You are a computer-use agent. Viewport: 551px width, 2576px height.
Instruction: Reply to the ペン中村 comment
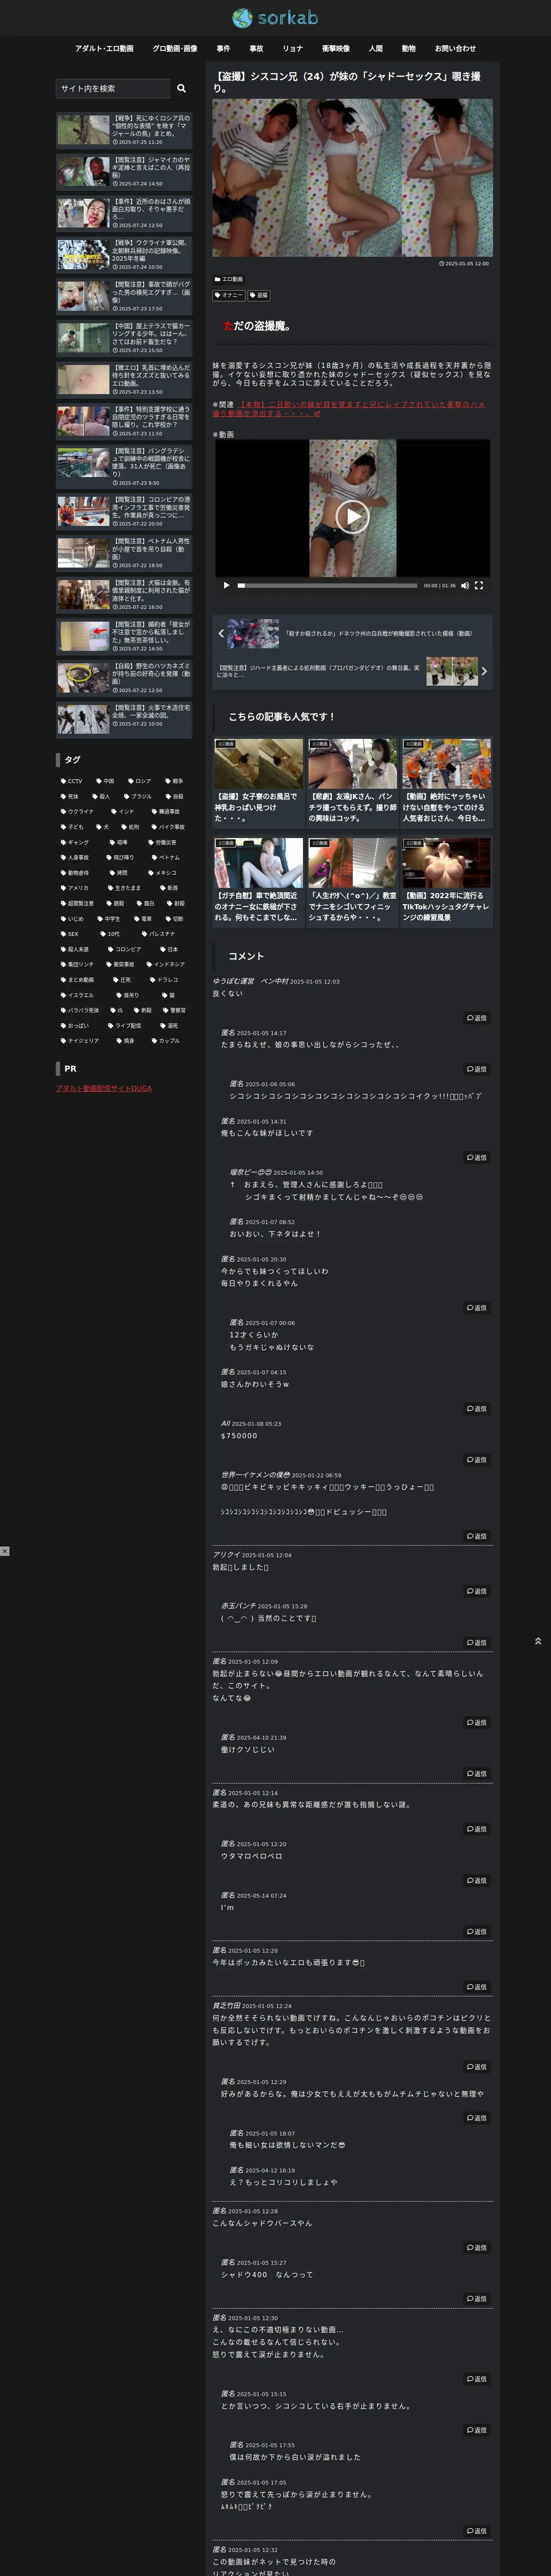tap(477, 1018)
